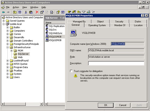Expand the Builtin container

[x=7, y=27]
